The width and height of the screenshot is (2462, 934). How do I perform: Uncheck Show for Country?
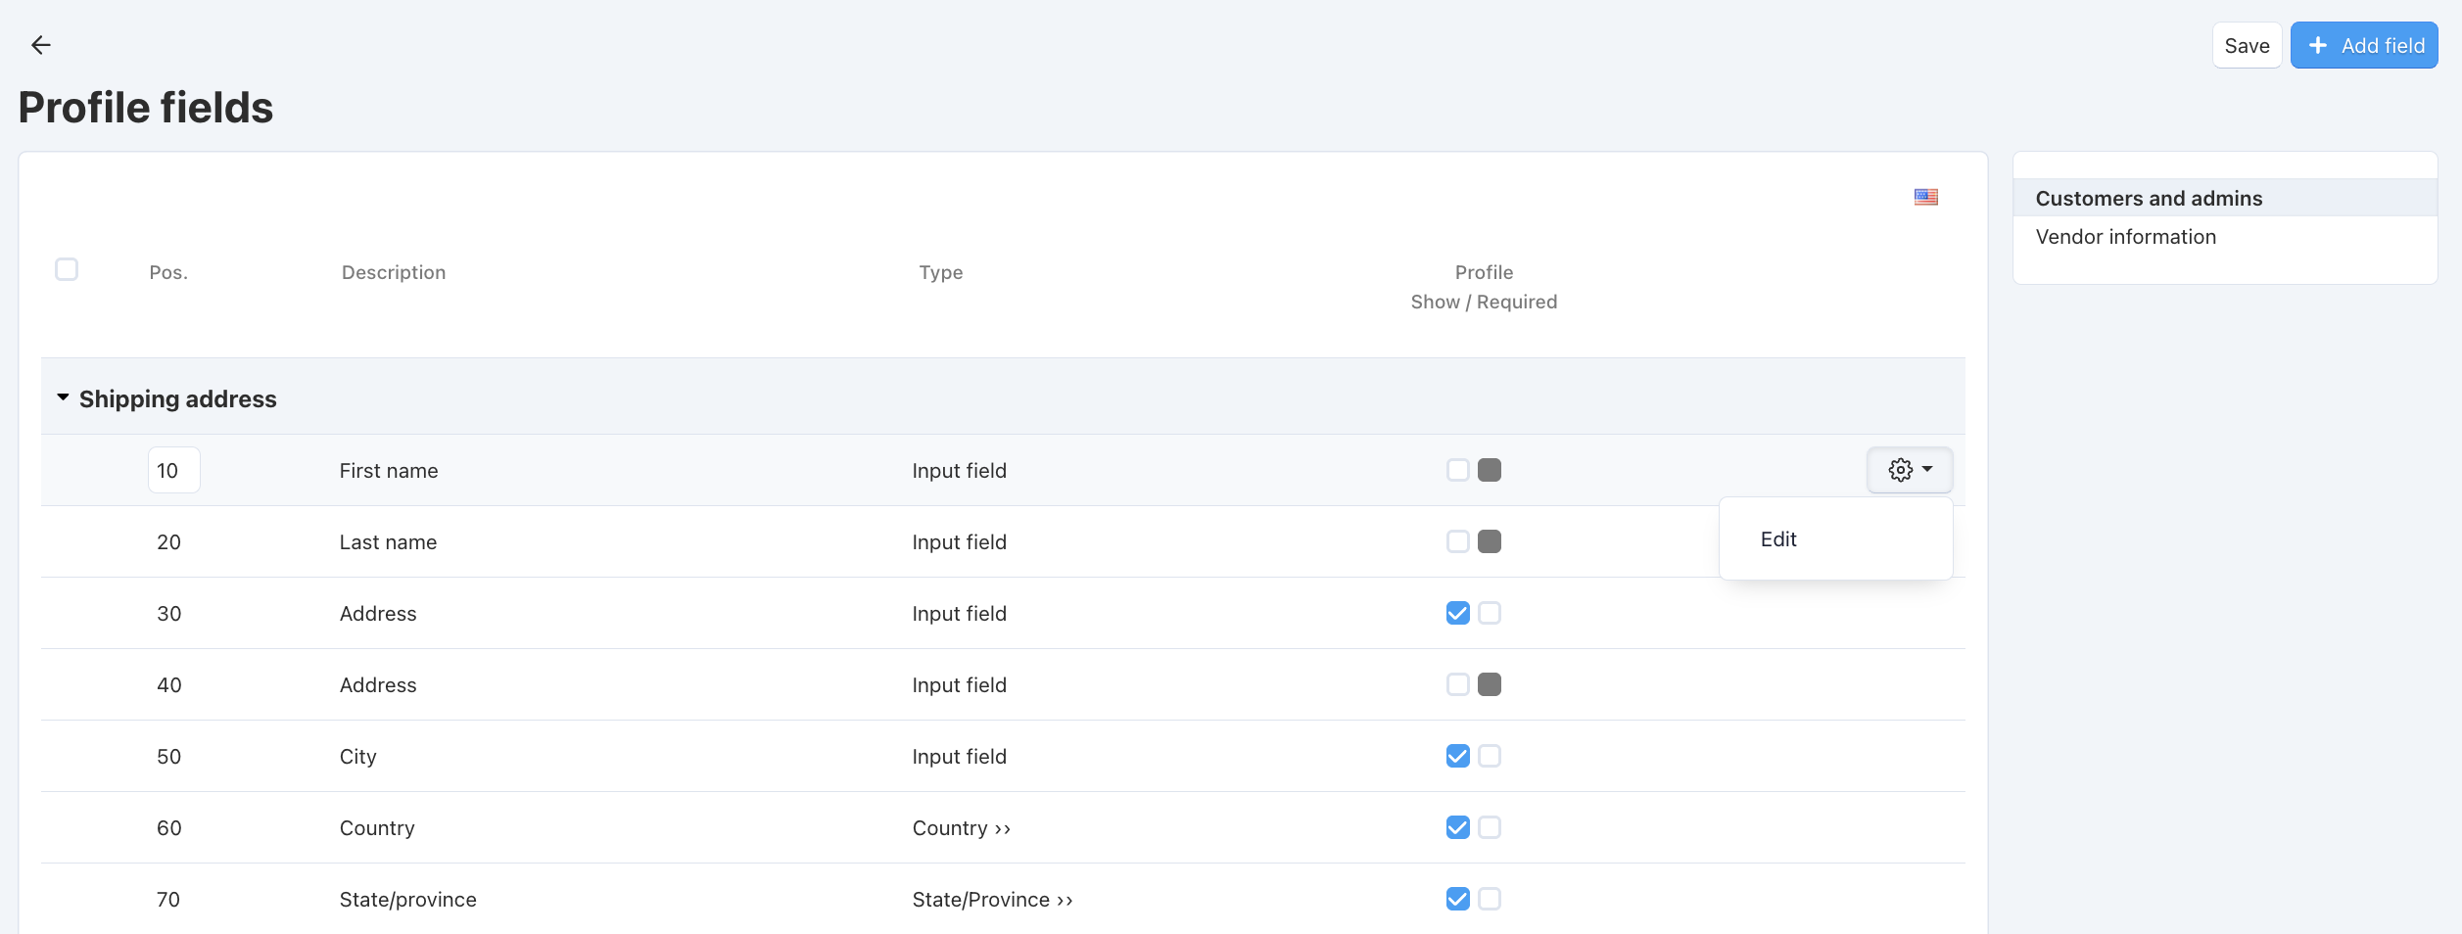(x=1458, y=827)
